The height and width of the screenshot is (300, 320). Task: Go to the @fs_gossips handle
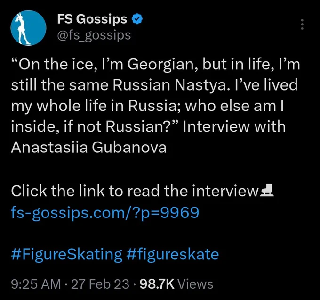point(94,35)
